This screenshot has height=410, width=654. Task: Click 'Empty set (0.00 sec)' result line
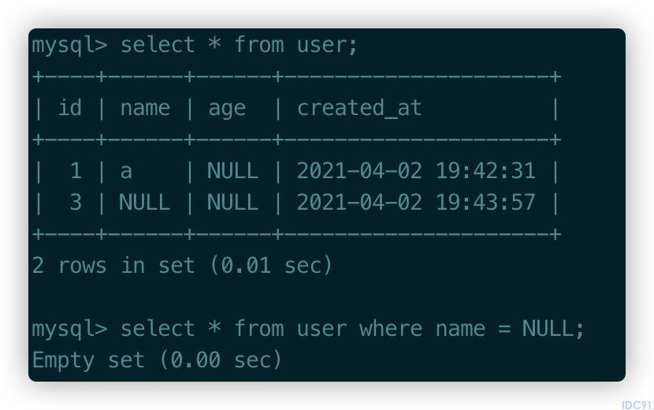(158, 360)
